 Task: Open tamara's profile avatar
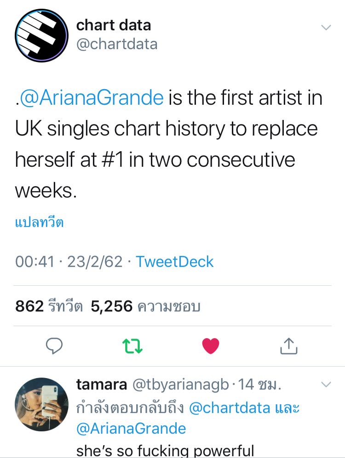pyautogui.click(x=41, y=404)
